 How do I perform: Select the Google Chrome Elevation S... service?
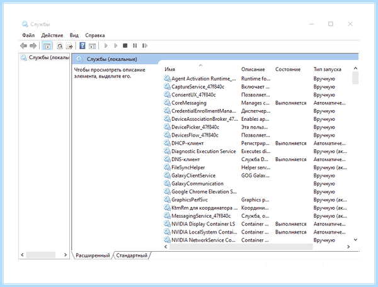tap(204, 191)
